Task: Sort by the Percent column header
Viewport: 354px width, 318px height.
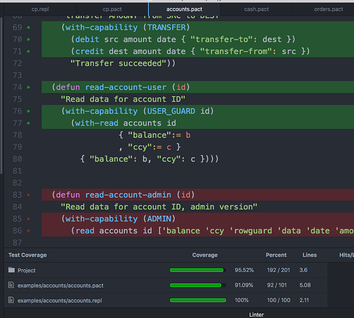Action: point(276,255)
